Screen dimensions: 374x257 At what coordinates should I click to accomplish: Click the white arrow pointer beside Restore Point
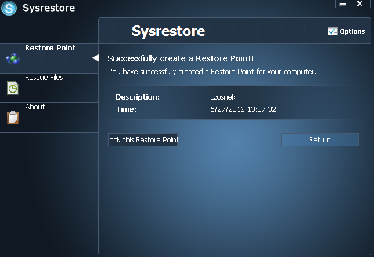(x=96, y=58)
